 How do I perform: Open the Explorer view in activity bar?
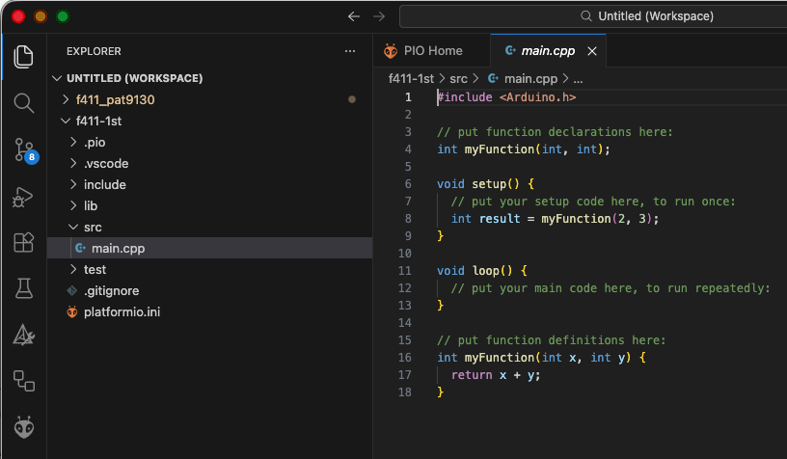(23, 57)
